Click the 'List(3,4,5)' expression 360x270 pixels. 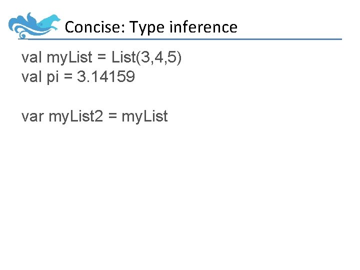pos(146,57)
